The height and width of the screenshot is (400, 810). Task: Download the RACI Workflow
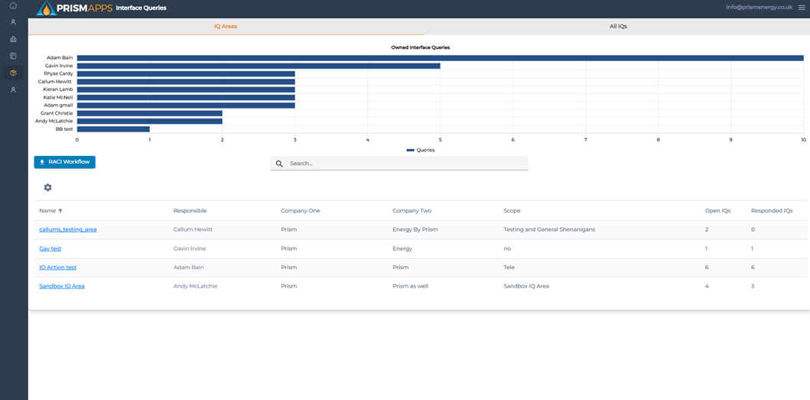[65, 162]
